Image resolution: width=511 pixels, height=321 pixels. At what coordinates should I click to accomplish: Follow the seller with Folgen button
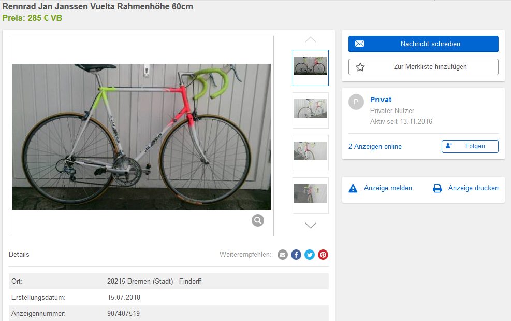tap(470, 146)
